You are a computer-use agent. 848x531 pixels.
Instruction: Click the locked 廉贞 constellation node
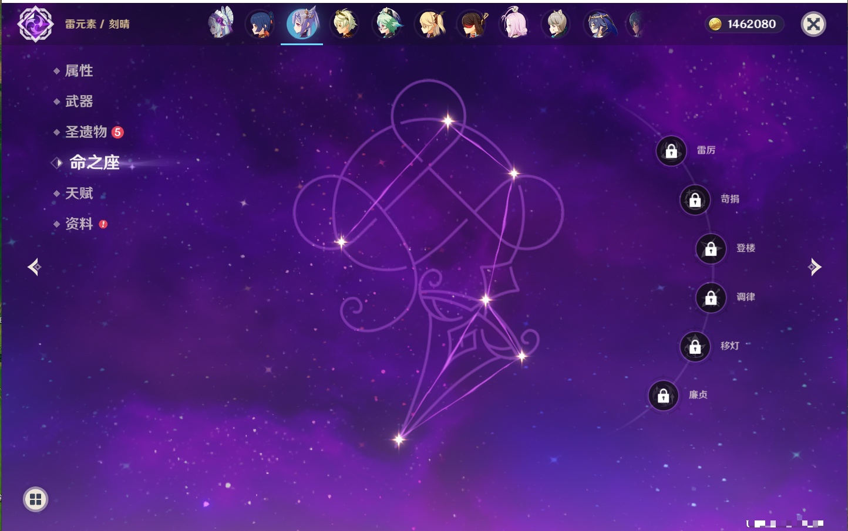point(664,395)
